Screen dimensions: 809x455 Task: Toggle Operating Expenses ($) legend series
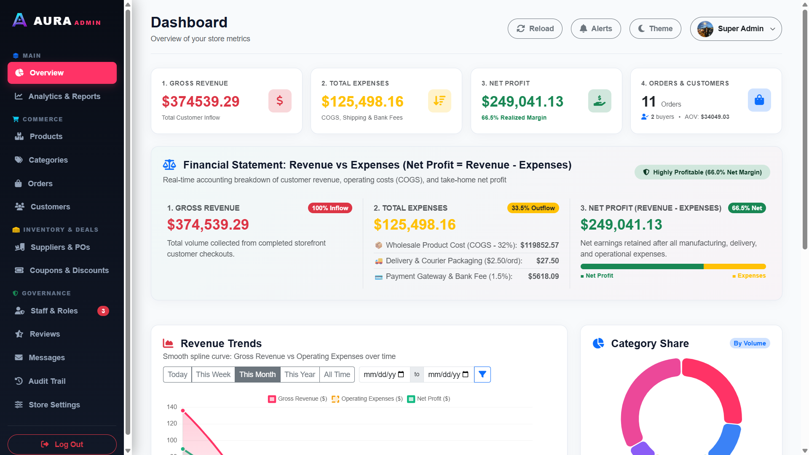[367, 399]
